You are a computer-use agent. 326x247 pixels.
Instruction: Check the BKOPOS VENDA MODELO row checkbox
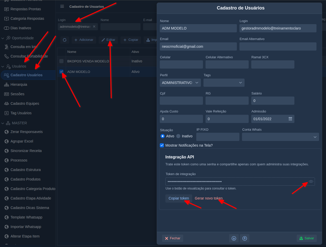pos(61,61)
